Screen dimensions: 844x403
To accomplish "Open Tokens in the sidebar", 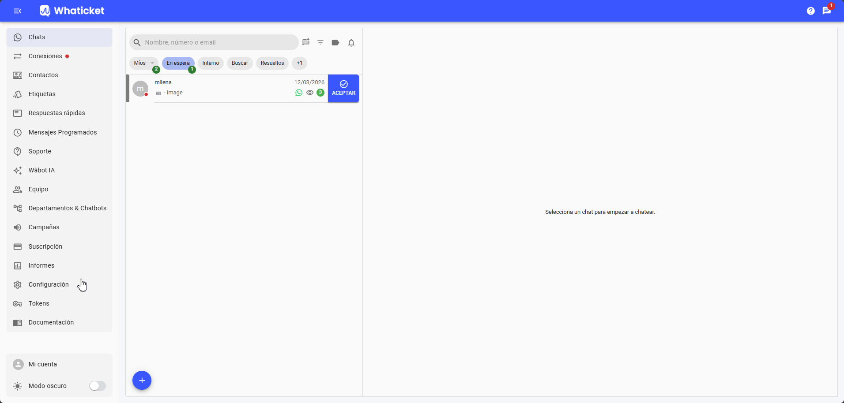I will tap(60, 303).
